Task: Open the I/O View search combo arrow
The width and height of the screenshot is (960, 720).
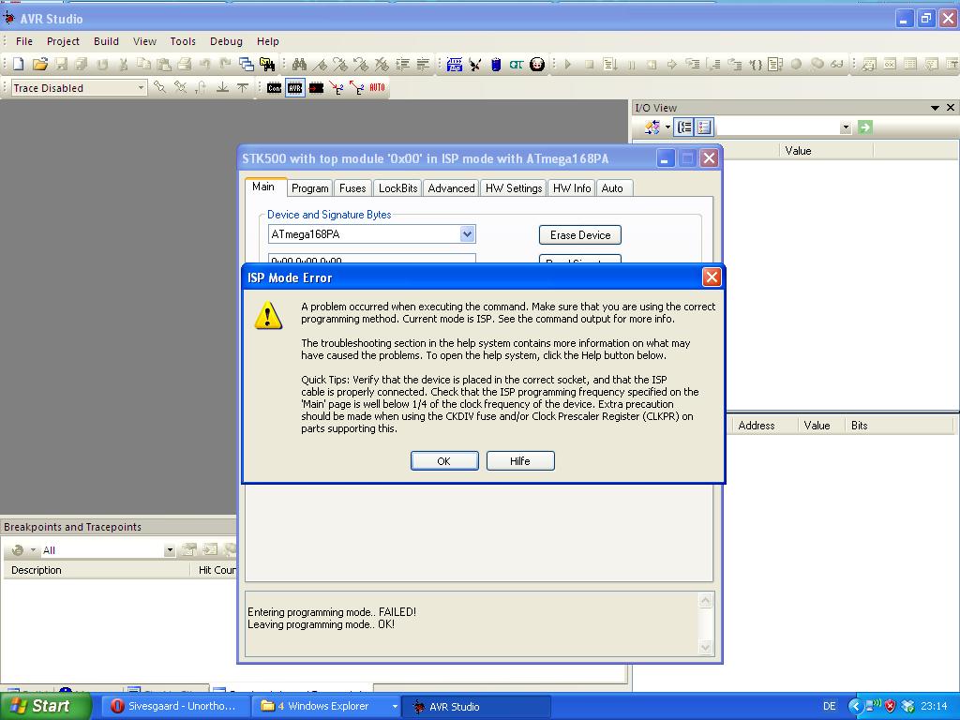Action: pyautogui.click(x=846, y=127)
